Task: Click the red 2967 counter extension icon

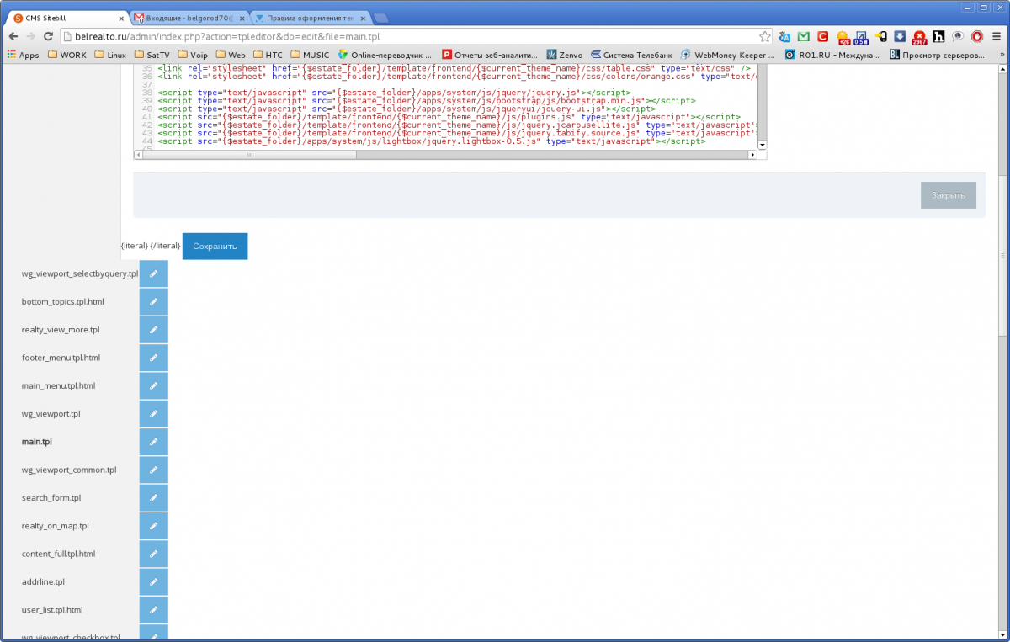Action: [919, 37]
